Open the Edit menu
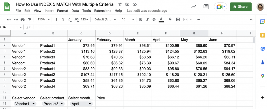The image size is (267, 109). [27, 11]
